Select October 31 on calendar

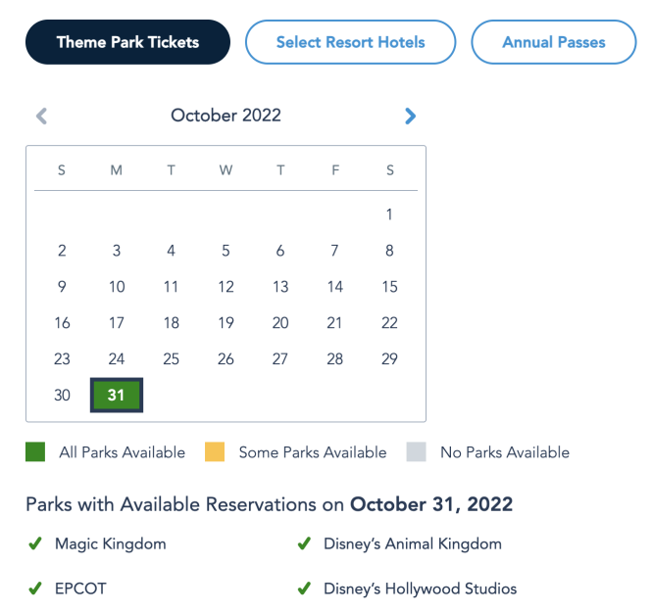coord(117,396)
